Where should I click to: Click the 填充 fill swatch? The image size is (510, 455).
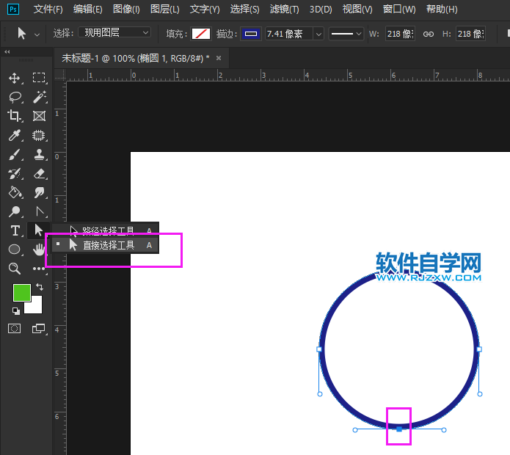tap(201, 34)
